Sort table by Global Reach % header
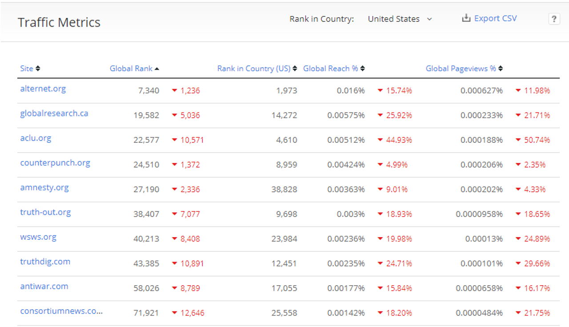The width and height of the screenshot is (569, 327). click(330, 69)
